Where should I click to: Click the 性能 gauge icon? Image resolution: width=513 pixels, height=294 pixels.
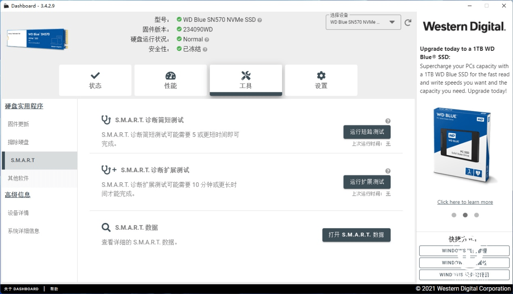(x=170, y=75)
